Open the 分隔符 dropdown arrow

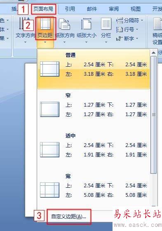click(x=142, y=20)
